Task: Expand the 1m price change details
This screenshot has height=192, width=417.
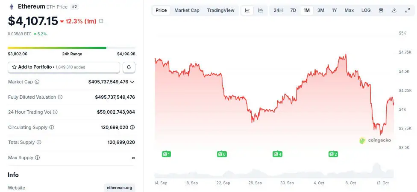Action: 101,21
